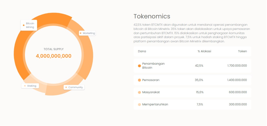Viewport: 267px width, 126px height.
Task: Click the Dana column header
Action: click(x=142, y=51)
